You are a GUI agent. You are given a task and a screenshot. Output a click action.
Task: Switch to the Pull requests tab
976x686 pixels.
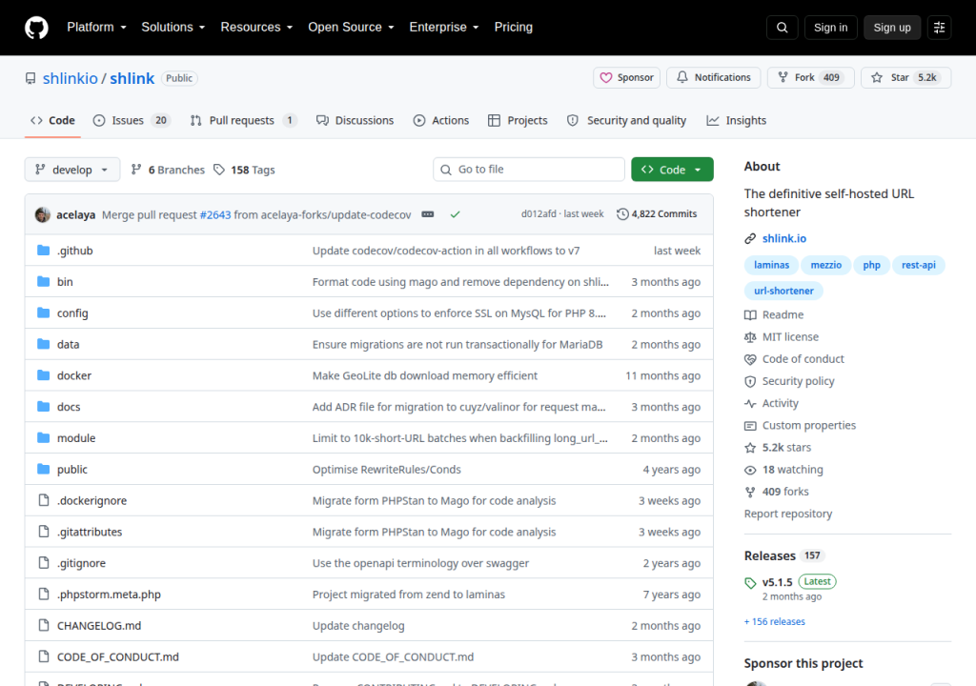243,121
